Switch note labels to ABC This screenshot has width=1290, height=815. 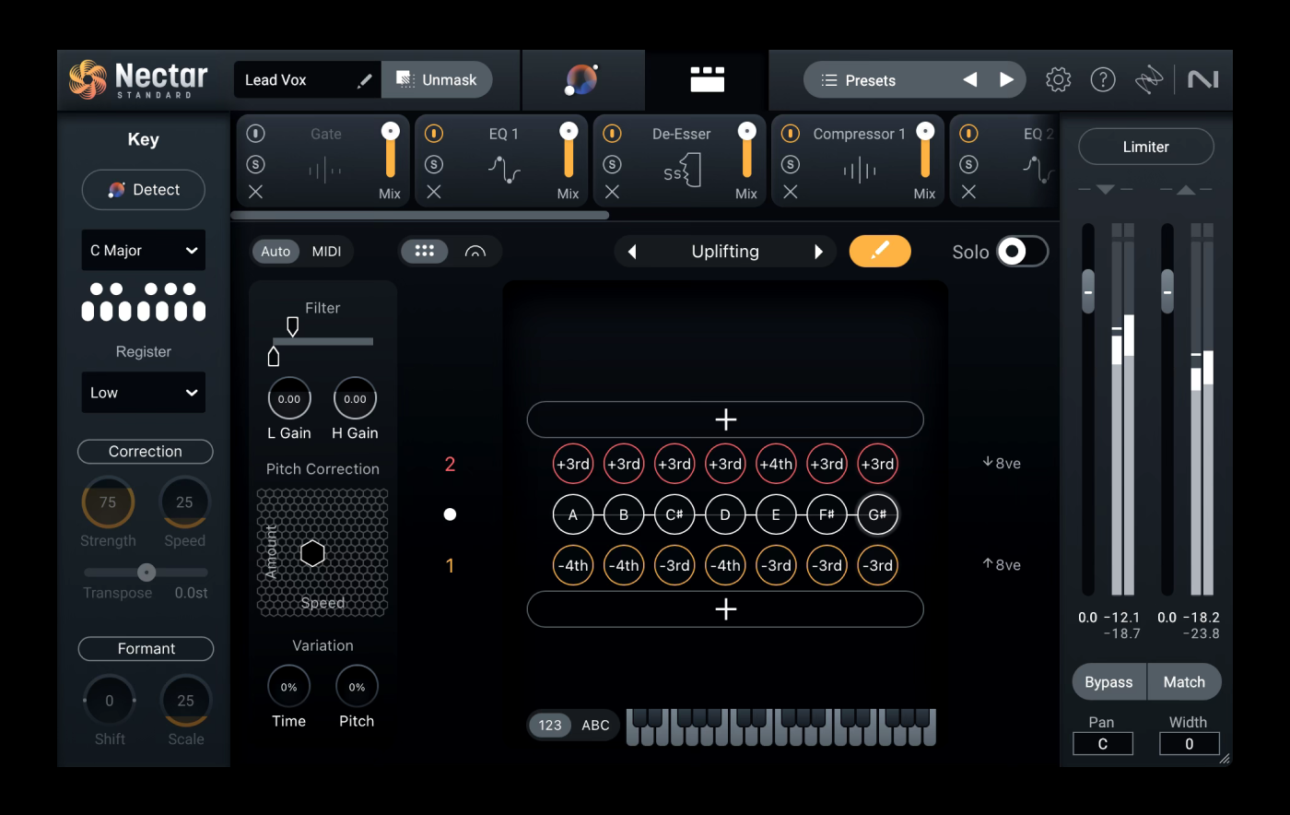point(595,725)
